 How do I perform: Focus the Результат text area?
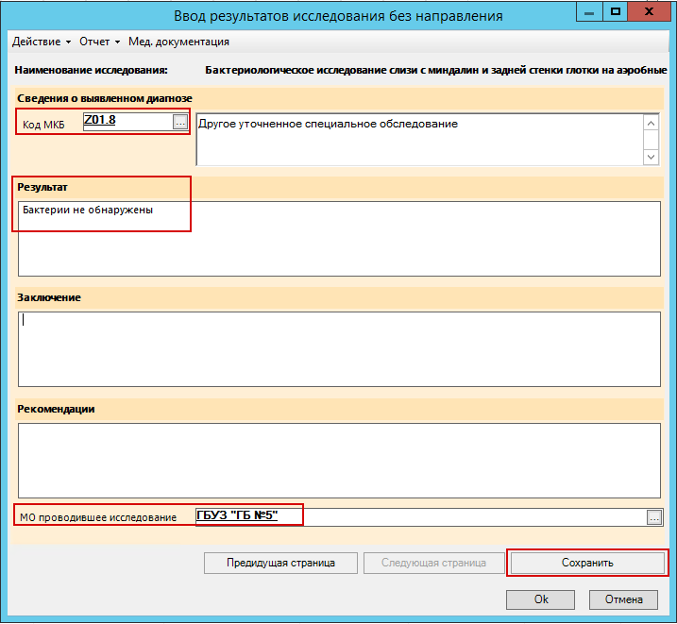coord(338,238)
